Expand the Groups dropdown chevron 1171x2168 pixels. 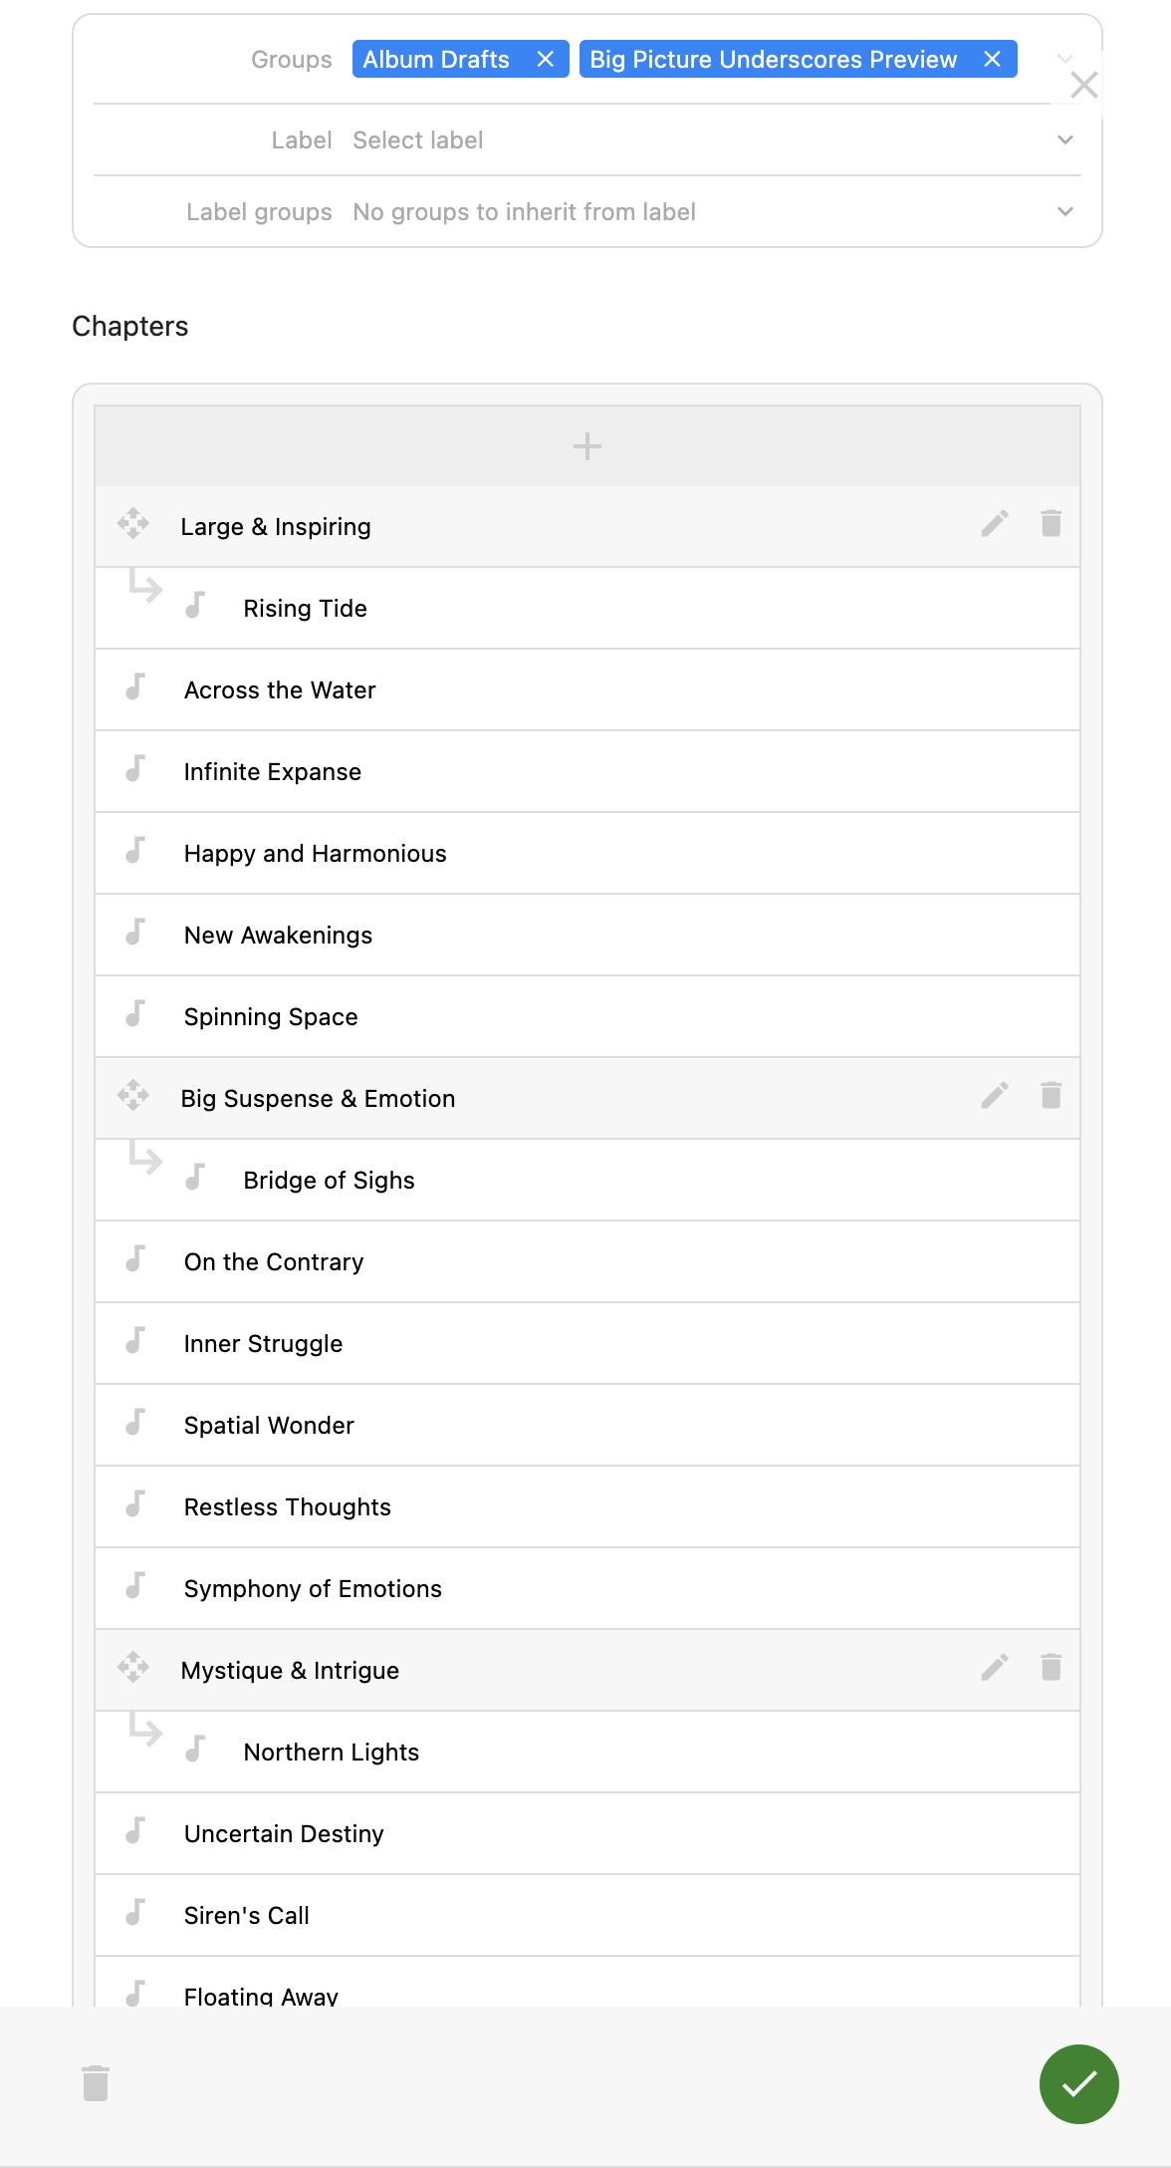click(1065, 60)
